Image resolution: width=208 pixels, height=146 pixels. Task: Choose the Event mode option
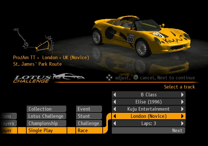(x=89, y=109)
